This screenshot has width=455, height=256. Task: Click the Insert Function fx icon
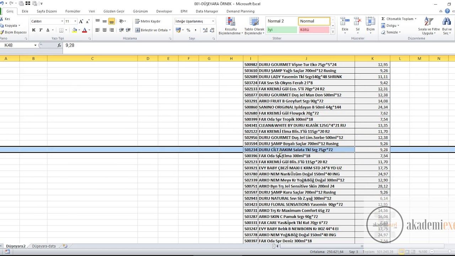[x=59, y=45]
